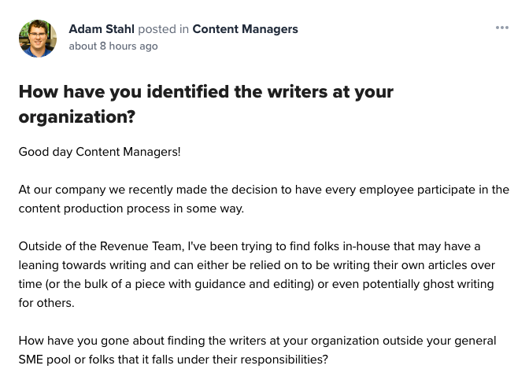Open the post title about identifying writers
Screen dimensions: 529x380
(205, 103)
